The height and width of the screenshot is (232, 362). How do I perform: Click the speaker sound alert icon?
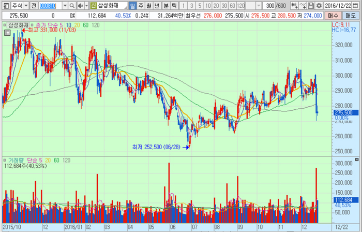tap(80, 5)
